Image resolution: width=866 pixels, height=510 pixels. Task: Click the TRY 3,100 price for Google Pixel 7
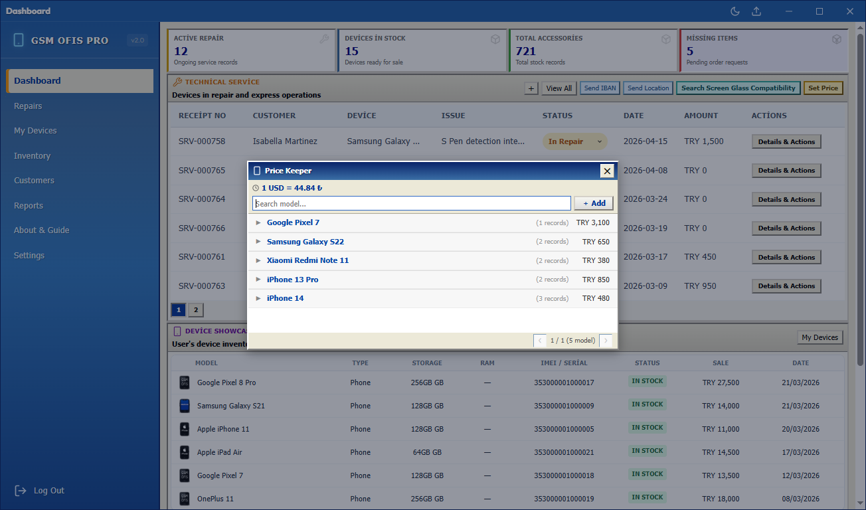point(593,223)
